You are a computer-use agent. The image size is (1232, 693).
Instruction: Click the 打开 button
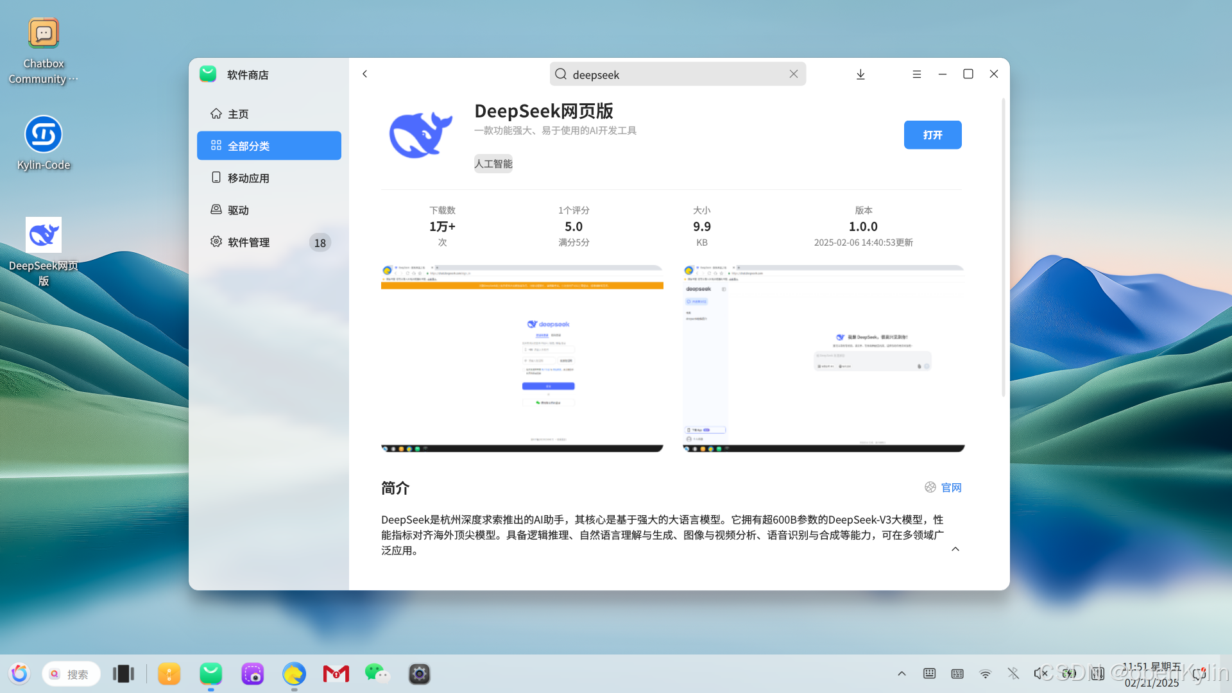coord(932,135)
